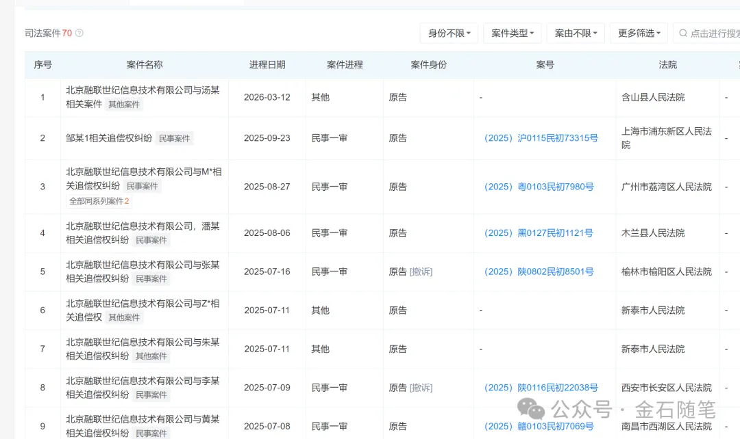
Task: Open case number (2025)粤0103民初7980号
Action: pyautogui.click(x=539, y=187)
